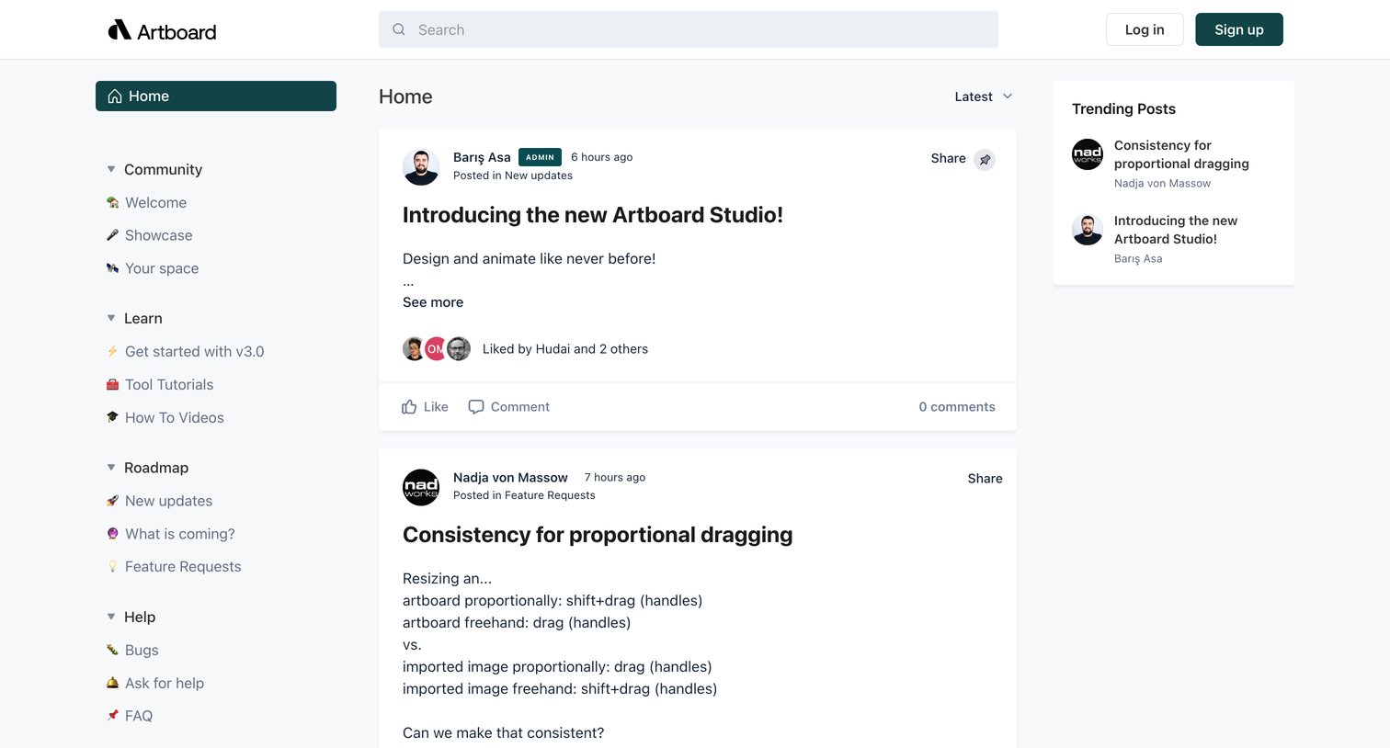1390x748 pixels.
Task: Open Your space in the sidebar
Action: [x=162, y=268]
